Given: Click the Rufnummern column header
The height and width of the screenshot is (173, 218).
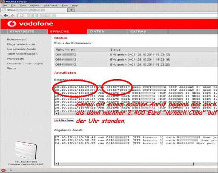Looking at the screenshot, I should coord(65,49).
